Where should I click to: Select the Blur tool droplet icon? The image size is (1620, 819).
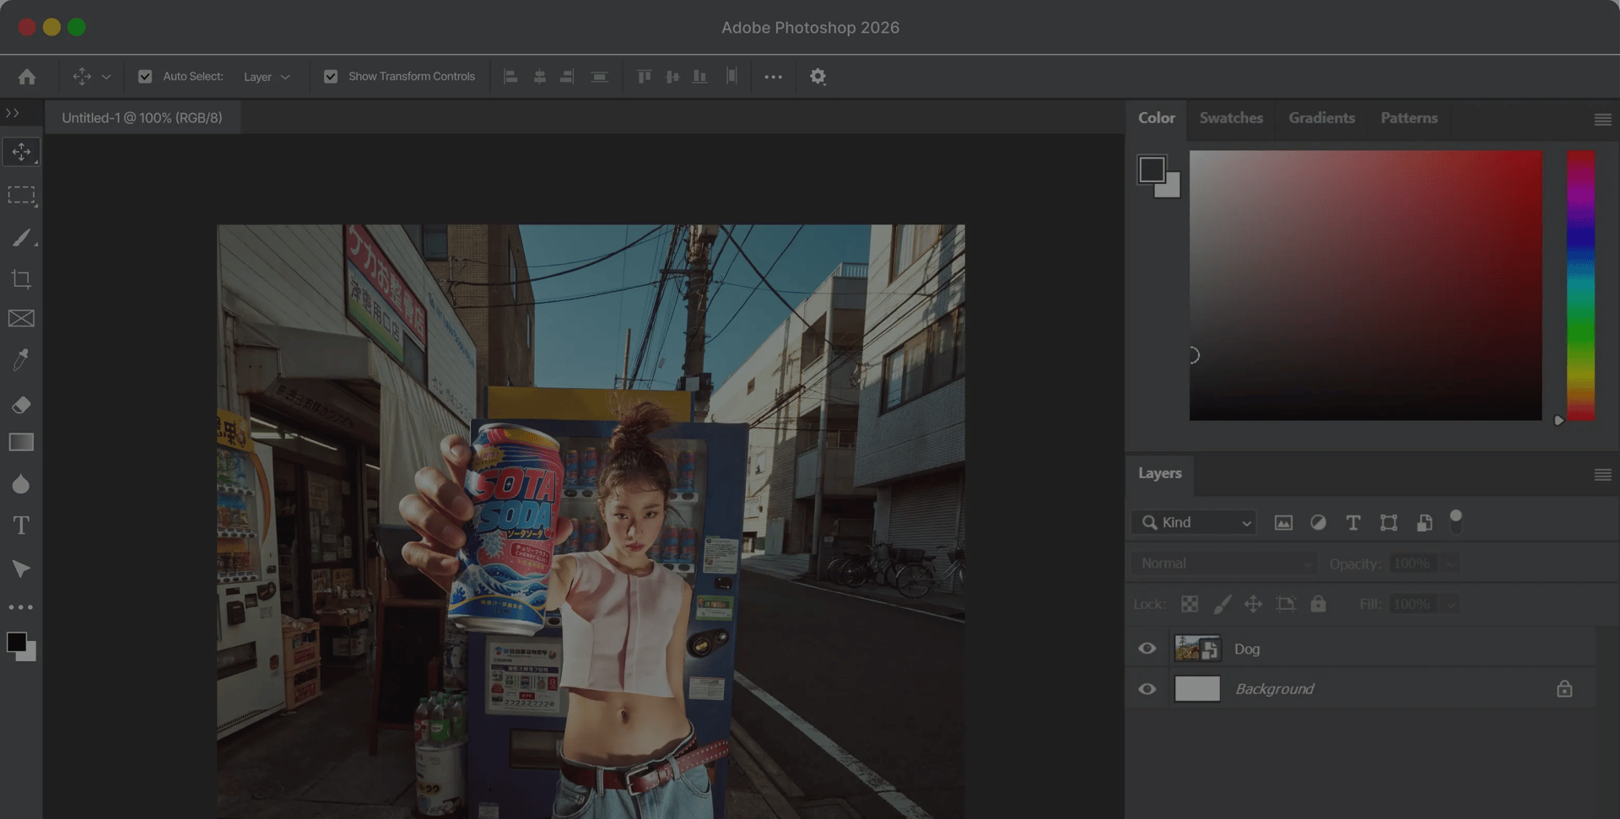click(21, 484)
